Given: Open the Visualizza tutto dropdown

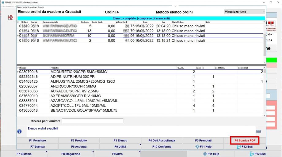Looking at the screenshot, I should point(244,12).
